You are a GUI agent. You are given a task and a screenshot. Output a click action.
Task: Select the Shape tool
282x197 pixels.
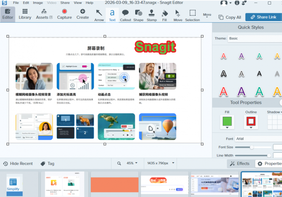138,15
